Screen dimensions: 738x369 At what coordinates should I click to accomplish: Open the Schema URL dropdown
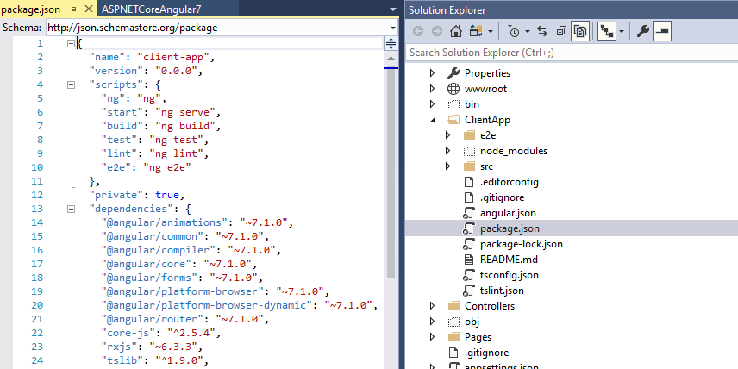pos(393,28)
